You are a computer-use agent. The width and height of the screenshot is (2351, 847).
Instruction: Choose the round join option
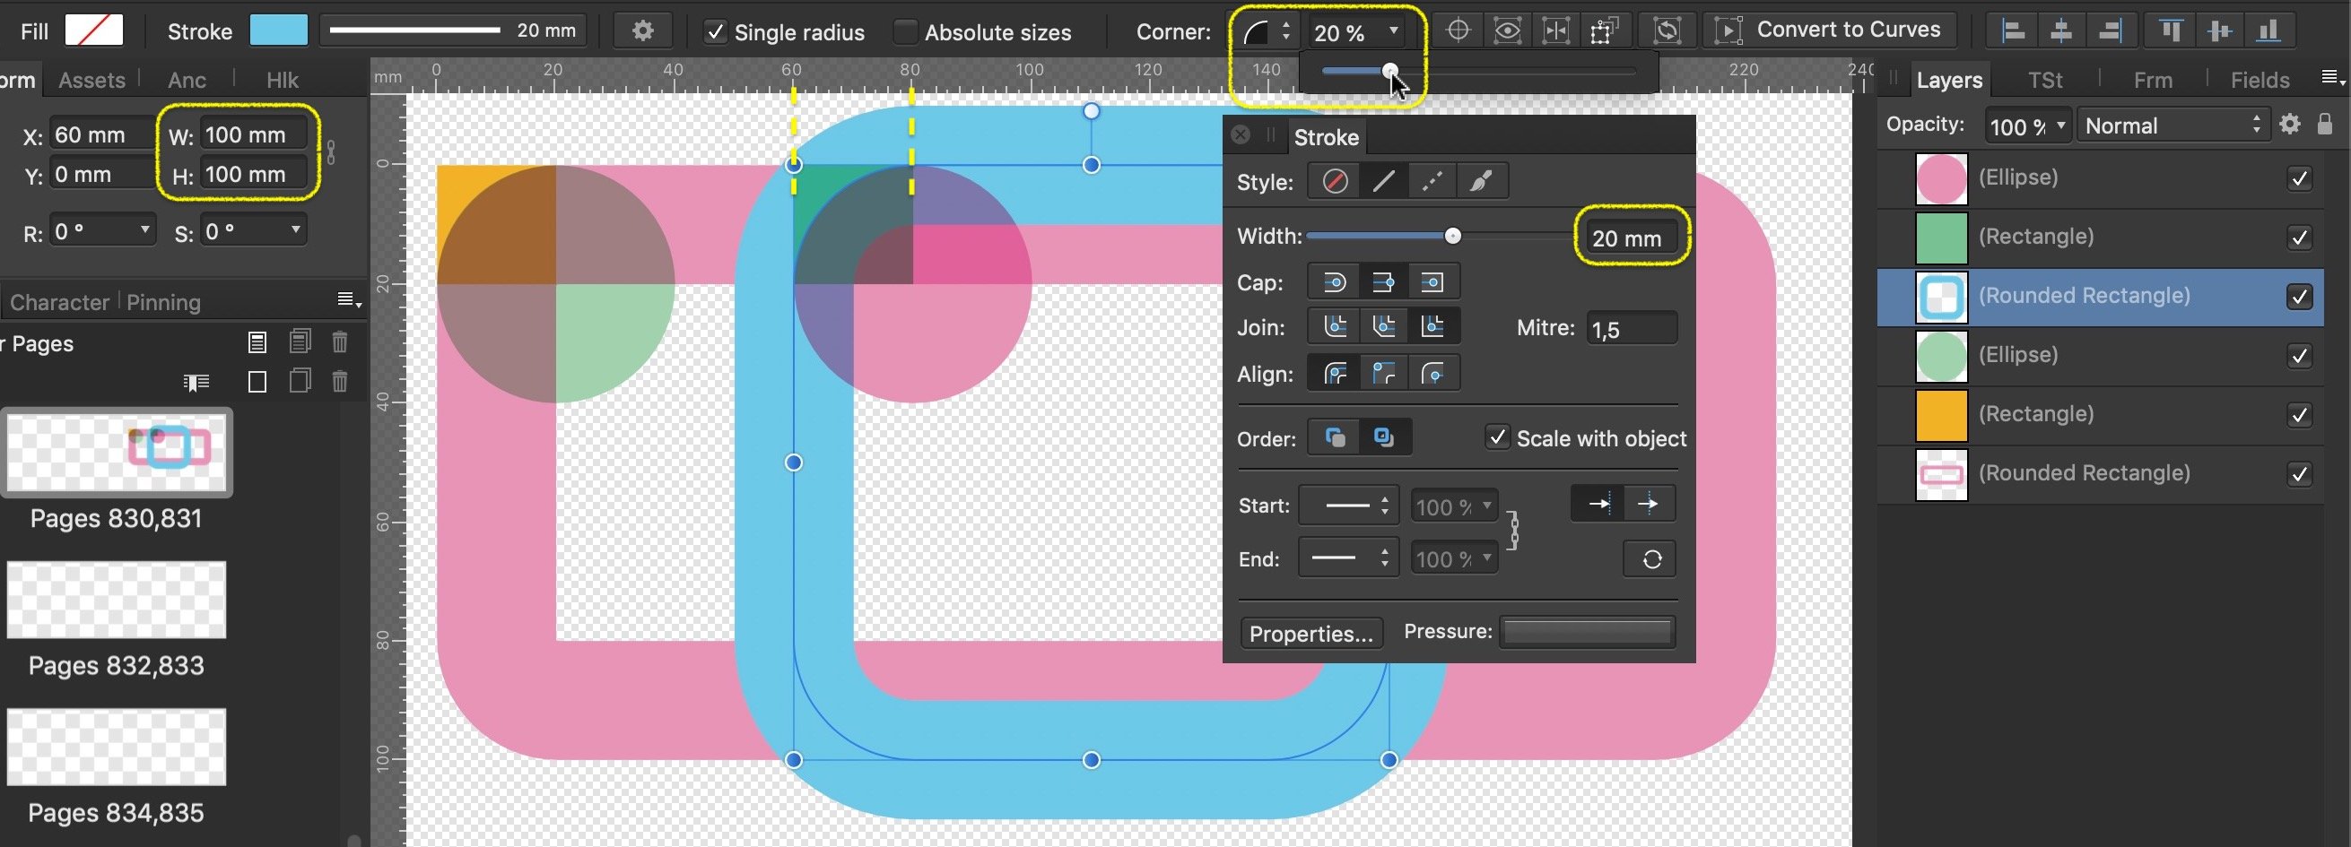coord(1335,326)
